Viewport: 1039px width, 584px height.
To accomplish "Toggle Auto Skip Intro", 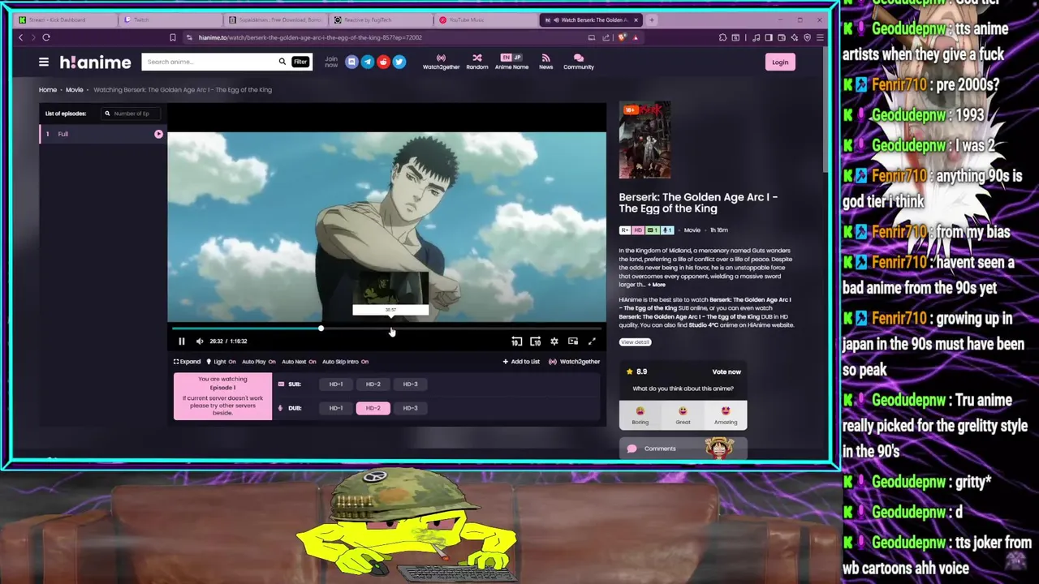I will coord(345,362).
